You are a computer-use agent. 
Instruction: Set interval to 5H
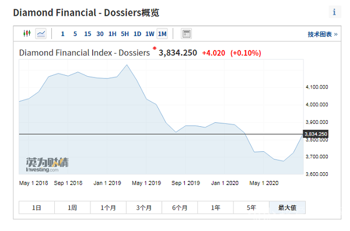click(x=125, y=34)
